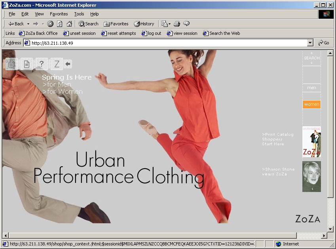This screenshot has height=249, width=336.
Task: Click the left arrow collapse icon
Action: [68, 64]
